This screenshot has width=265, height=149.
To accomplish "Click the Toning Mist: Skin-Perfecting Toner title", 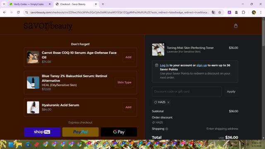I will pos(190,48).
